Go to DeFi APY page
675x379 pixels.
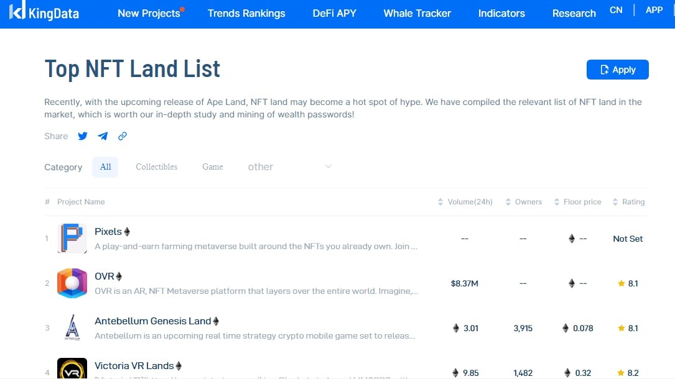(x=335, y=13)
